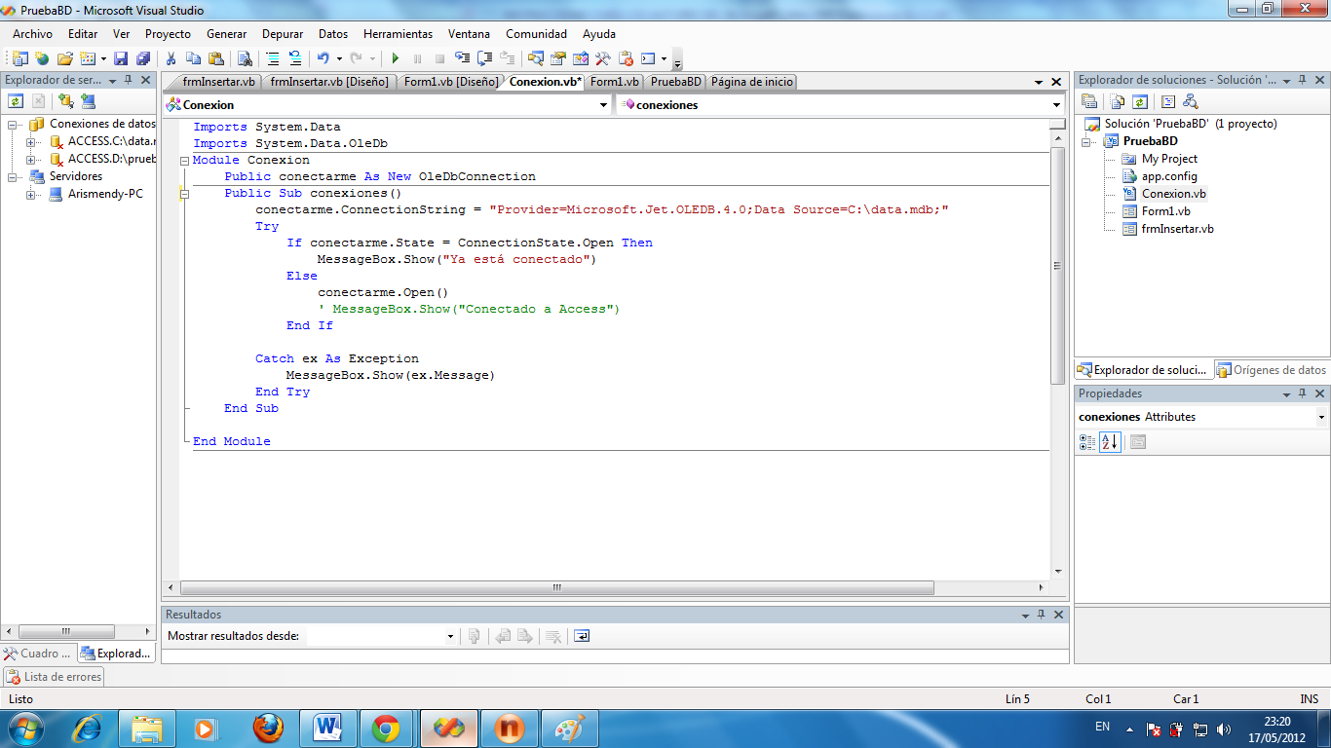1331x748 pixels.
Task: Click the Save All toolbar icon
Action: (143, 58)
